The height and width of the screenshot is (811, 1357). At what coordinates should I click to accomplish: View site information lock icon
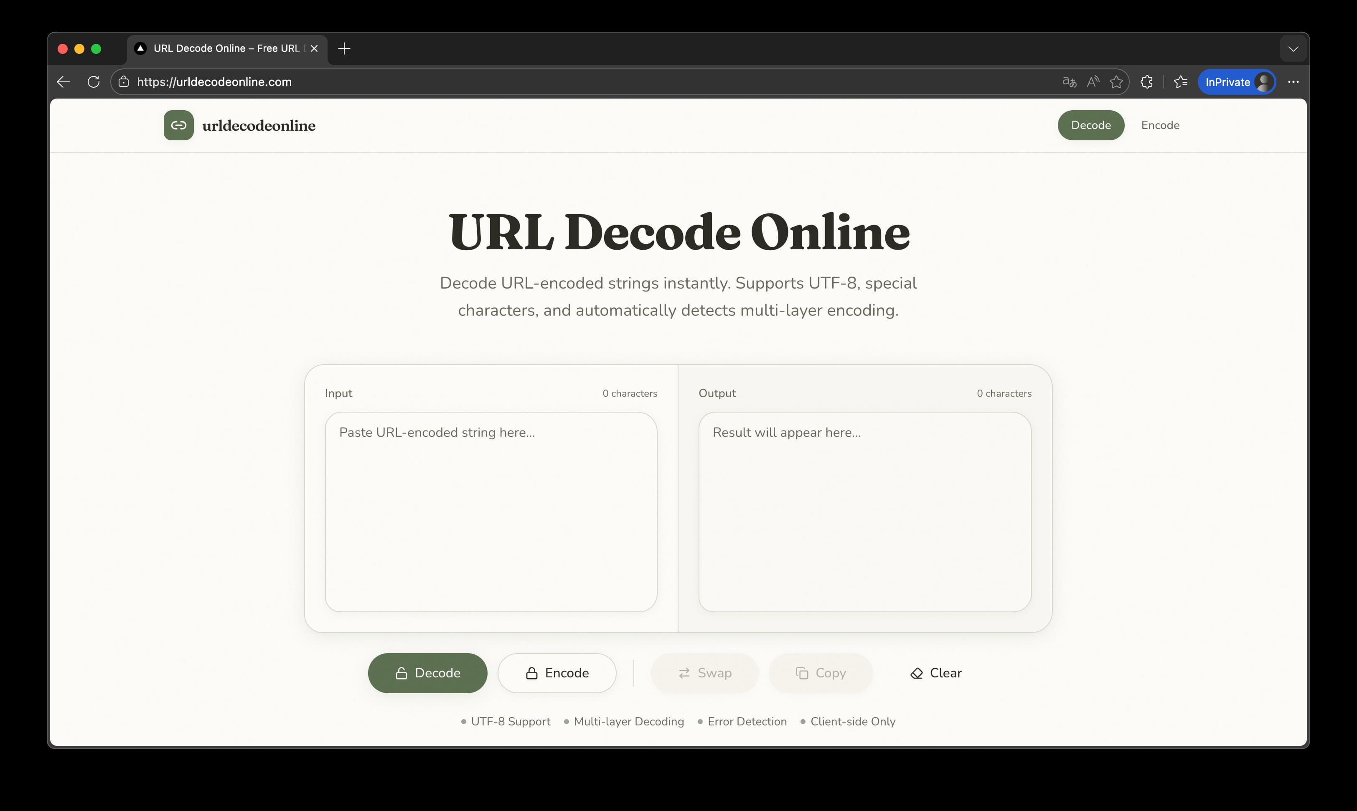point(124,82)
